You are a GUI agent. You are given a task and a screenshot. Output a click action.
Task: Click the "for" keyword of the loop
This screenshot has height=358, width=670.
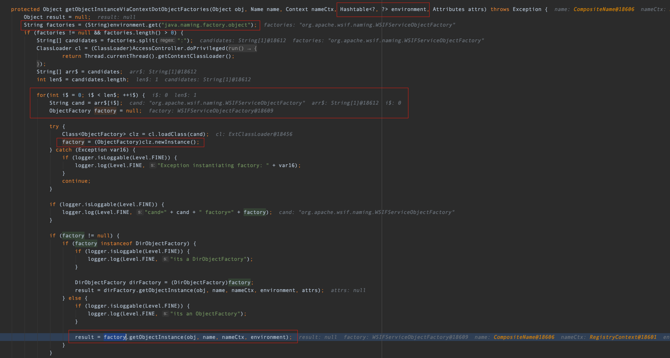pos(41,95)
